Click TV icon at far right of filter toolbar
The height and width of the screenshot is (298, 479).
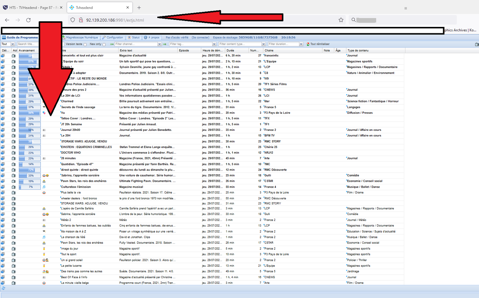click(477, 44)
